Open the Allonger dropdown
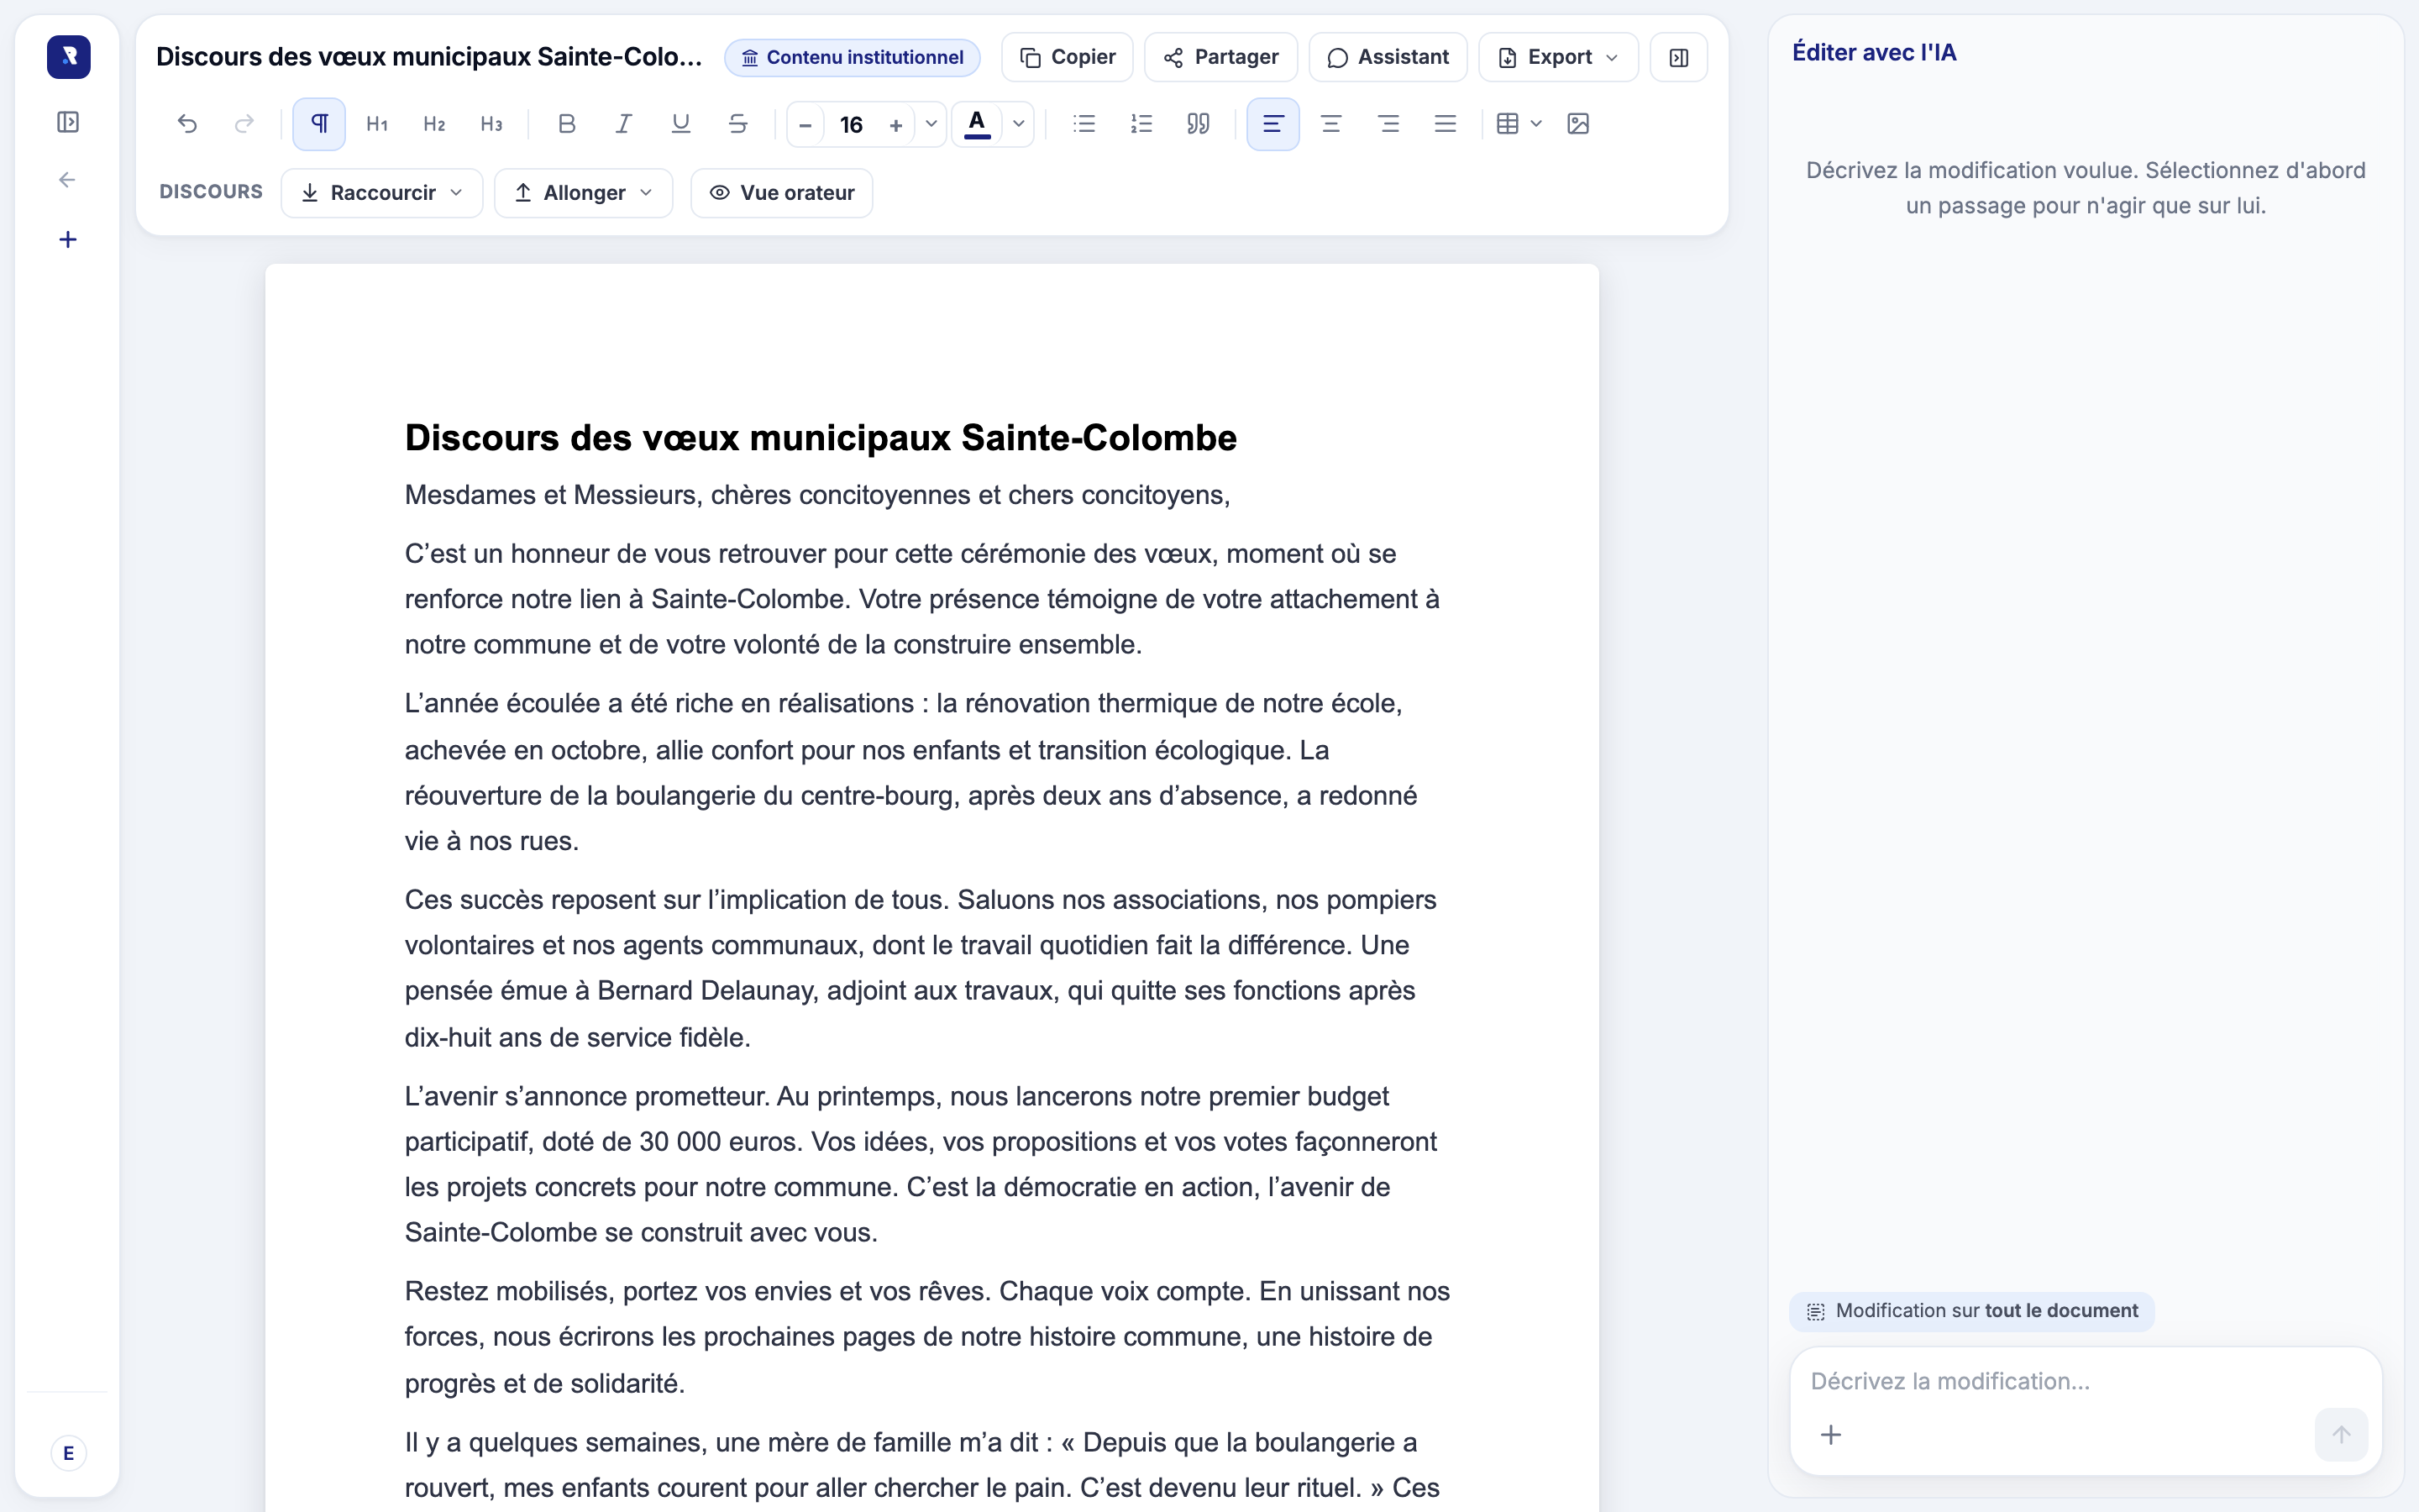Image resolution: width=2419 pixels, height=1512 pixels. point(584,193)
